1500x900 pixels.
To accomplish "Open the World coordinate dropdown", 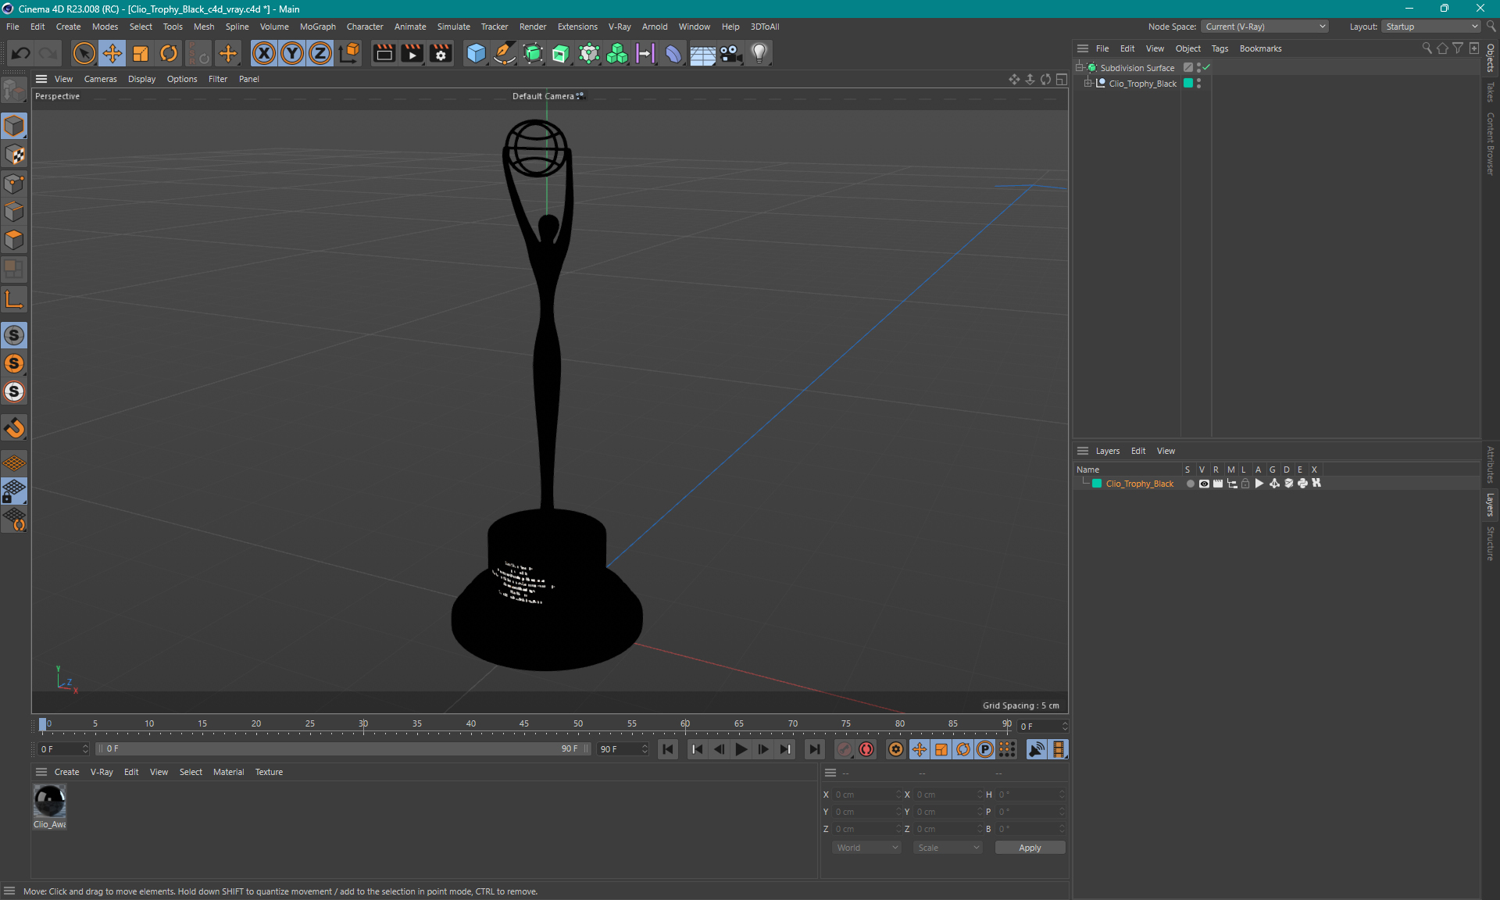I will click(866, 848).
